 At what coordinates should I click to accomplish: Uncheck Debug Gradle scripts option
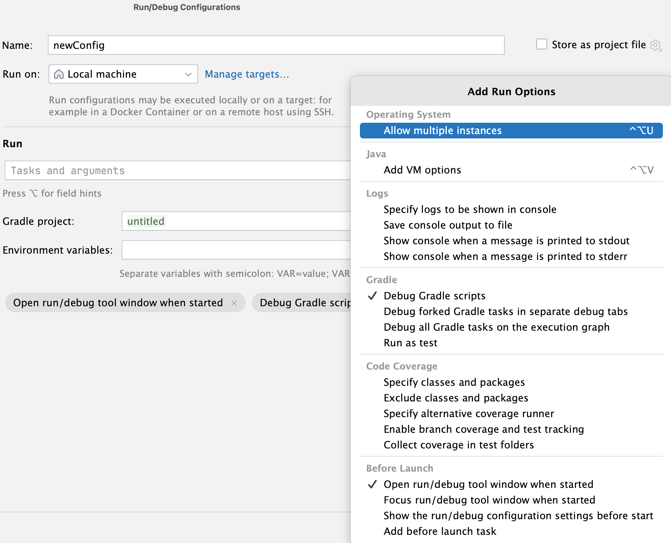click(x=511, y=296)
